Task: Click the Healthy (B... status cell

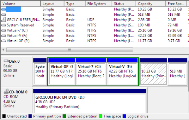Action: pos(124,30)
